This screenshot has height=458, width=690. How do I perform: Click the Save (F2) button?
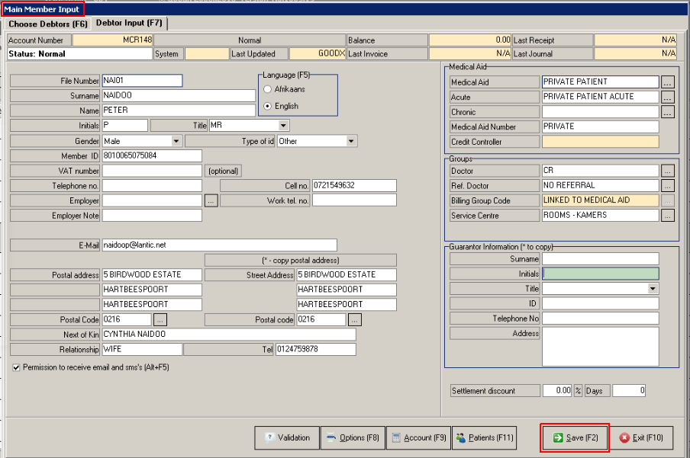click(x=575, y=438)
